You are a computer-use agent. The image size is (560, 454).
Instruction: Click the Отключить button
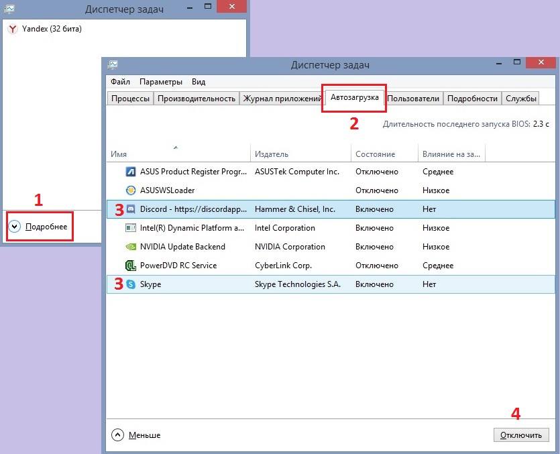pos(521,435)
